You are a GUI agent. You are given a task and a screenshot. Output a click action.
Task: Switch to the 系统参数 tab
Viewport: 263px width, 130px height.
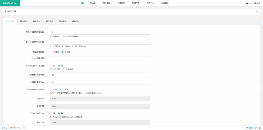click(76, 21)
